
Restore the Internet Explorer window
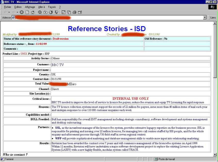point(211,2)
